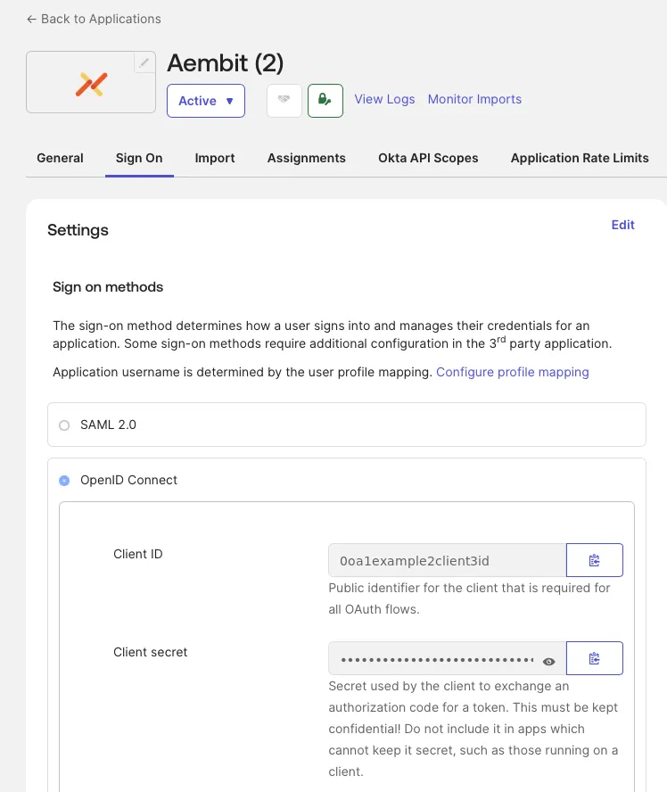Click the green lock provisioning icon button
The height and width of the screenshot is (792, 667).
point(325,101)
